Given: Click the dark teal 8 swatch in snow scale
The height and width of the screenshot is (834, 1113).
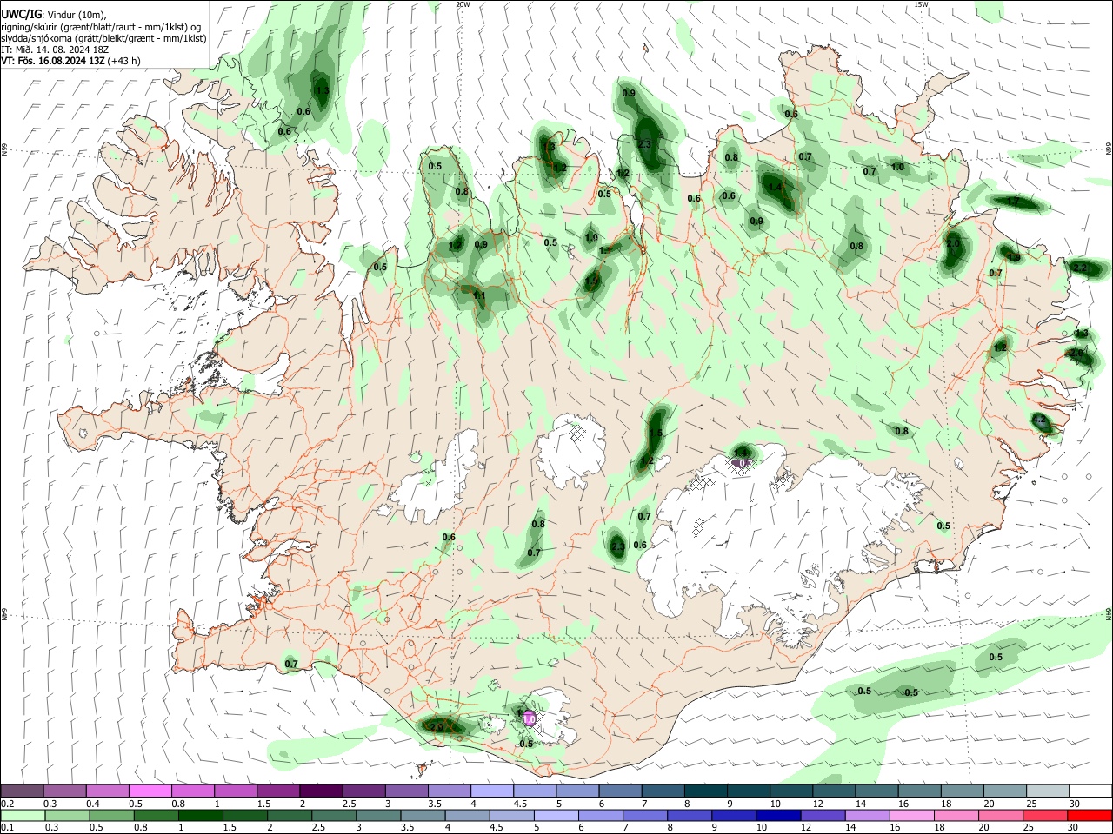Looking at the screenshot, I should point(706,791).
